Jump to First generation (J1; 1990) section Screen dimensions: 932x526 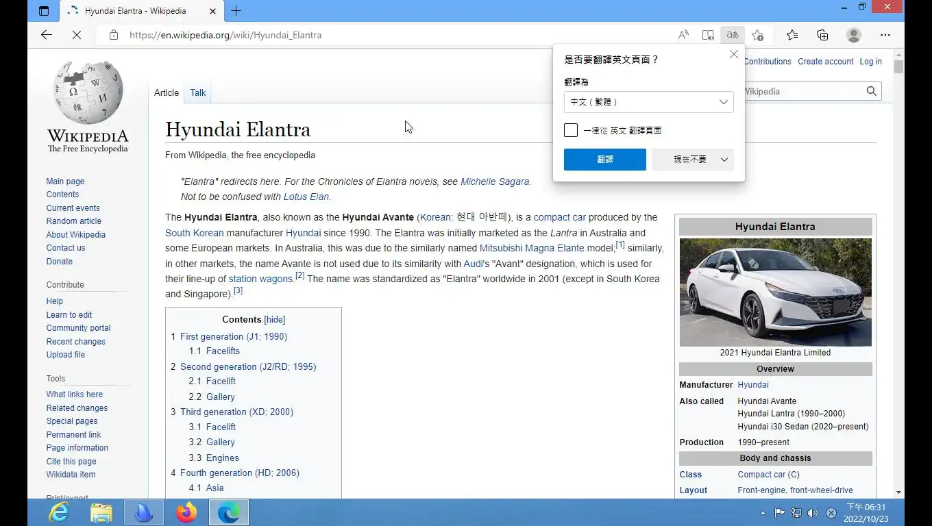click(x=234, y=337)
